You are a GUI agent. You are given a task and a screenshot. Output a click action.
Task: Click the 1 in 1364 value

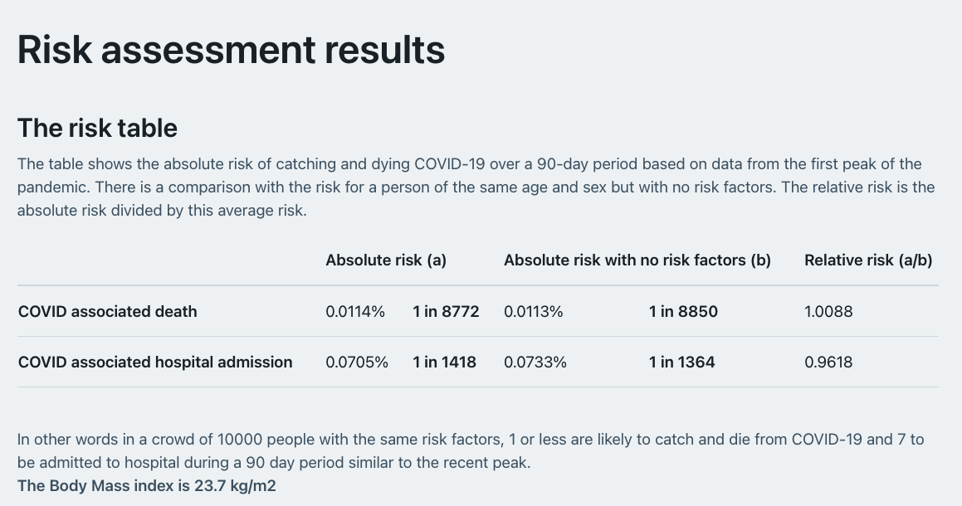point(682,362)
